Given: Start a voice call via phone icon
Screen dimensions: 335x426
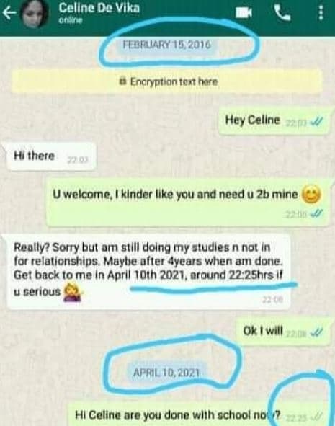Looking at the screenshot, I should [282, 13].
